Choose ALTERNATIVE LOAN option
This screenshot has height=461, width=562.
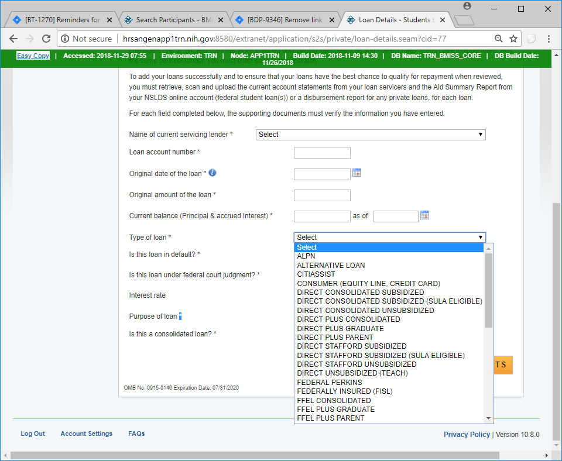point(389,266)
